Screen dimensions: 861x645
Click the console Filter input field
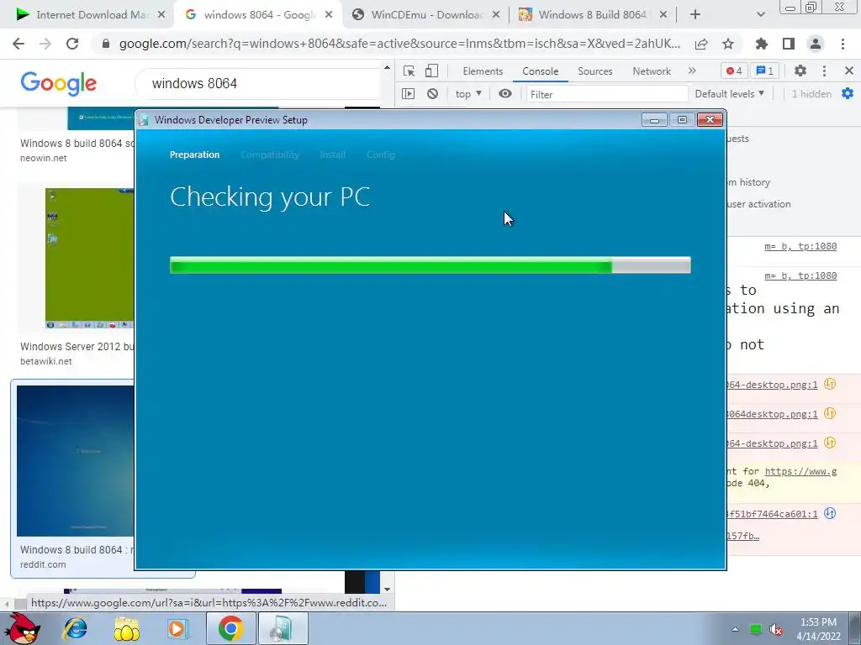click(x=607, y=94)
